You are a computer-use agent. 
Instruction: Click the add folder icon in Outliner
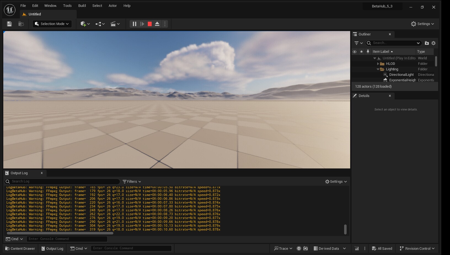[427, 43]
